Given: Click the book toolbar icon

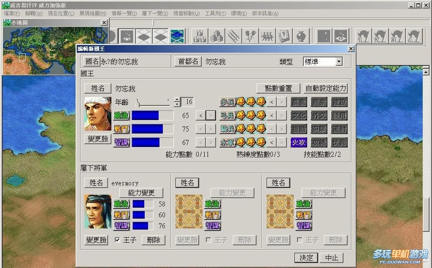Looking at the screenshot, I should pyautogui.click(x=284, y=36).
